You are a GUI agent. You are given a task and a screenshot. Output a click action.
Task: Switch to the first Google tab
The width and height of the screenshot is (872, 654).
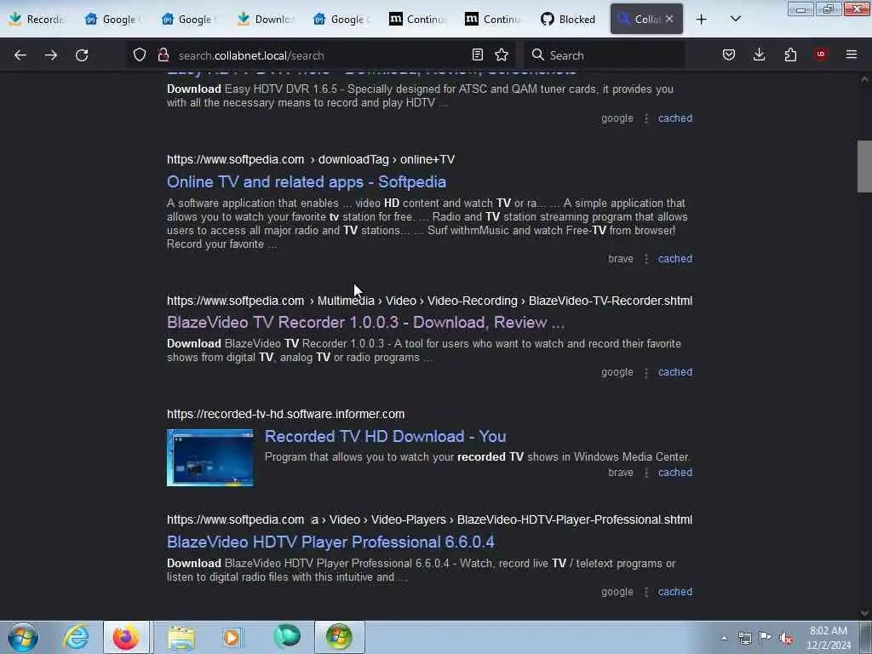click(113, 19)
